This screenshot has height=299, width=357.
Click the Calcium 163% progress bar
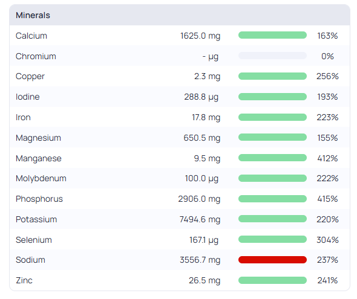272,35
